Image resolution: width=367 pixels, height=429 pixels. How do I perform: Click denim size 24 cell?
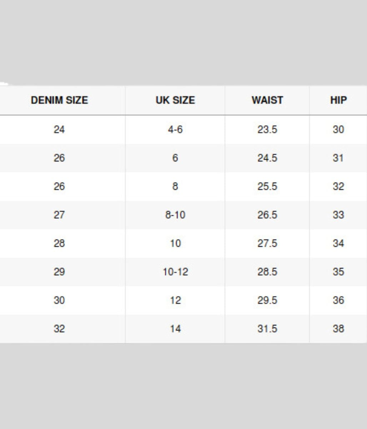tap(59, 129)
